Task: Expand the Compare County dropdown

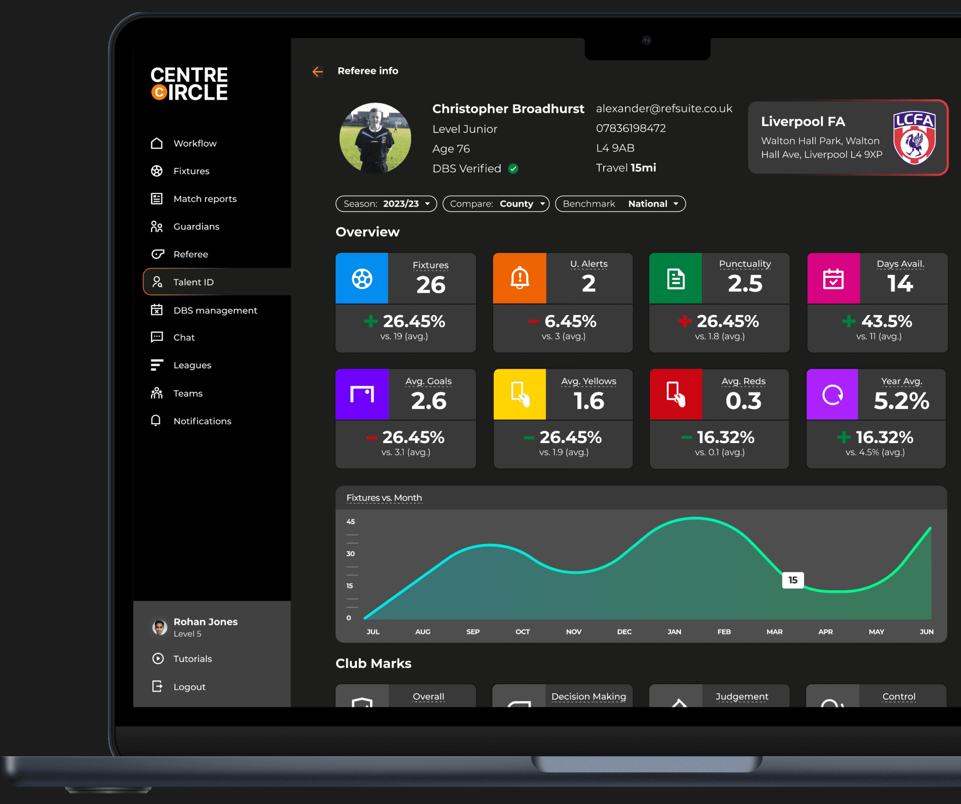Action: pyautogui.click(x=496, y=204)
